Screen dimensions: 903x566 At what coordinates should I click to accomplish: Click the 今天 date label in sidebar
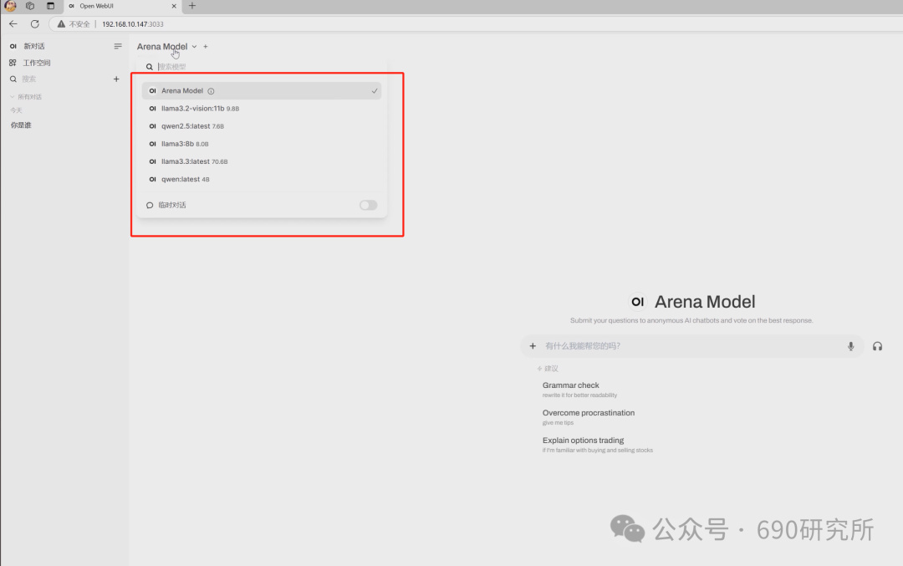(x=16, y=110)
